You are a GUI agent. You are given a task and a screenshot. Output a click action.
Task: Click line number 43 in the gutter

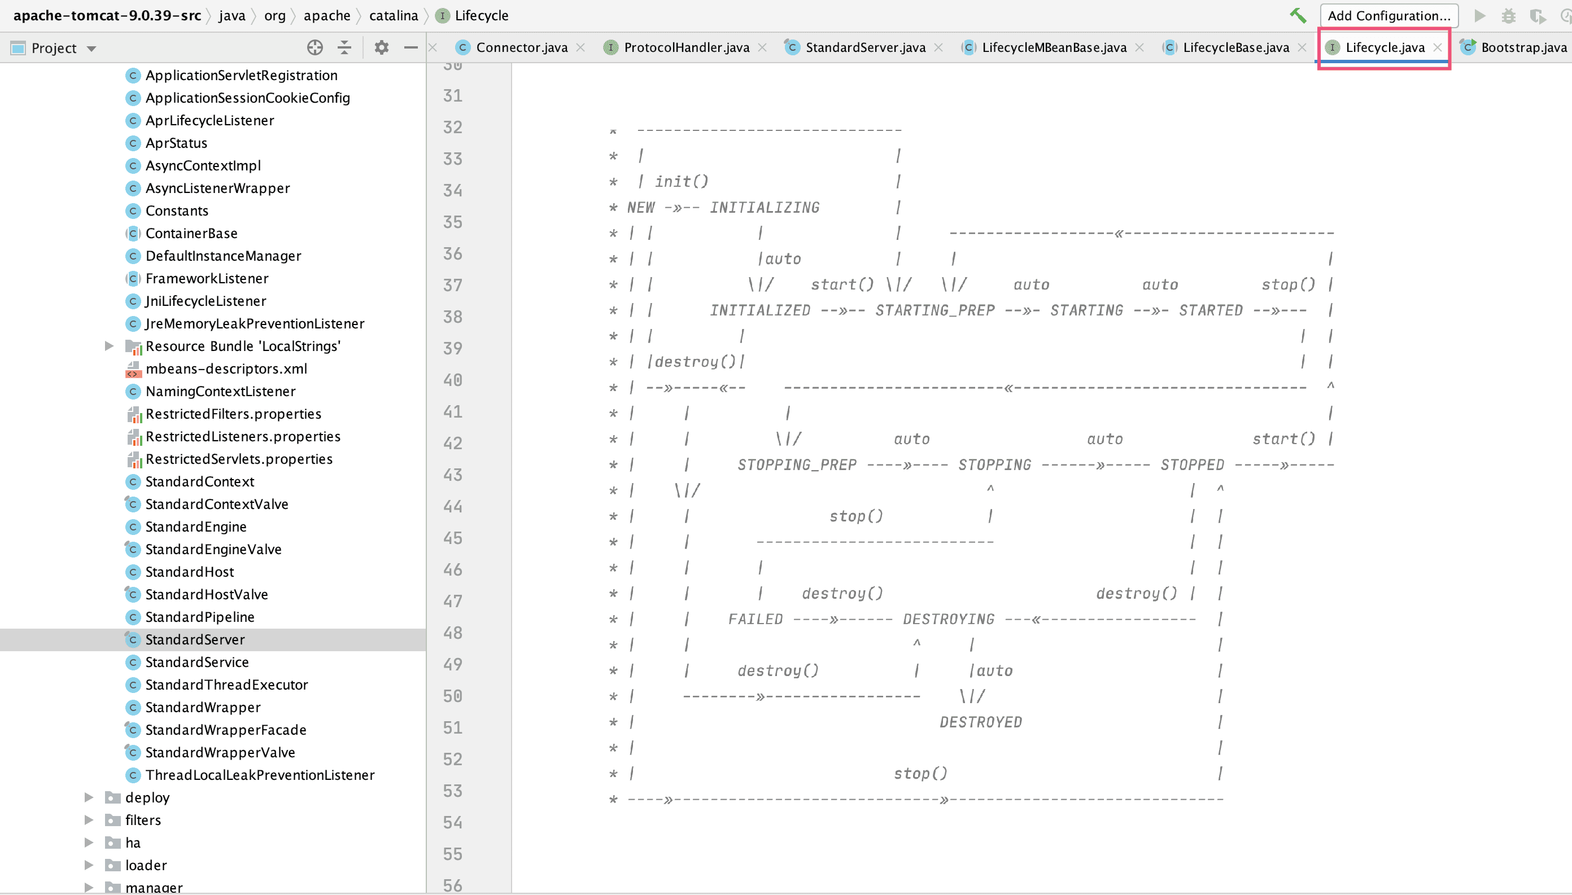[x=453, y=475]
